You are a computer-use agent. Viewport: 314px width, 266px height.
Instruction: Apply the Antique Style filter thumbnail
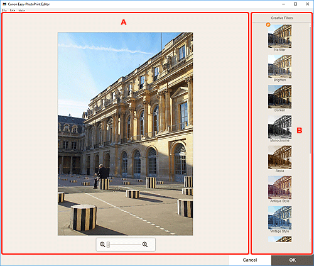coord(279,187)
